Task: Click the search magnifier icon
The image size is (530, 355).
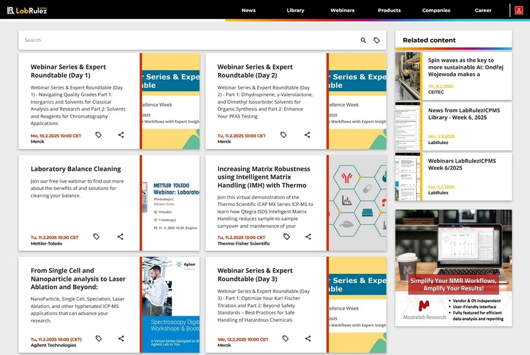Action: [363, 40]
